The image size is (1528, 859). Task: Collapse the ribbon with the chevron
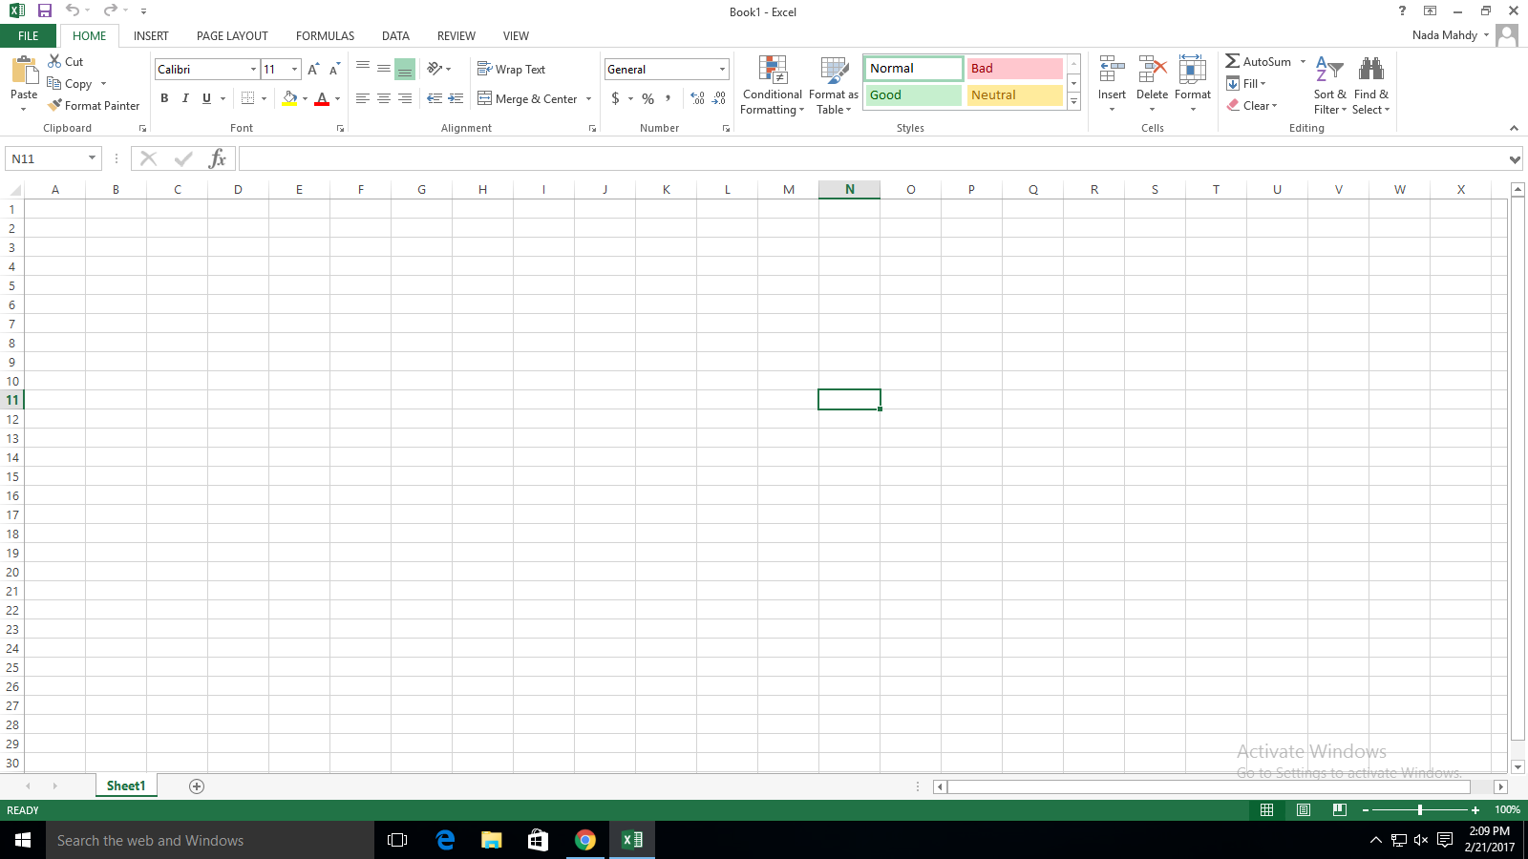point(1514,128)
